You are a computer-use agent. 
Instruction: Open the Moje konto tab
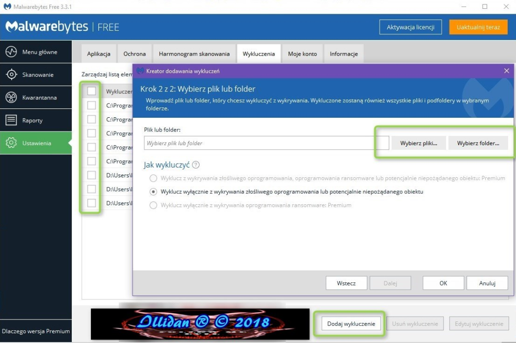point(302,54)
